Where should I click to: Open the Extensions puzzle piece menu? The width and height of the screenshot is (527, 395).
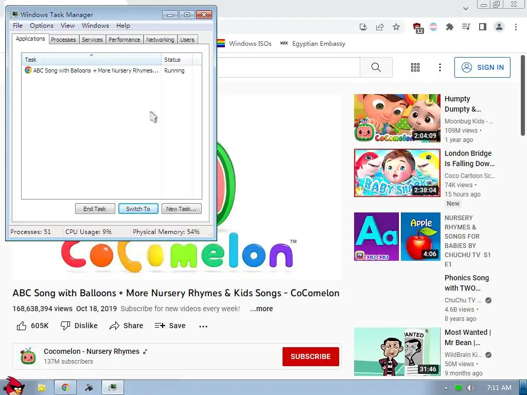pos(449,27)
